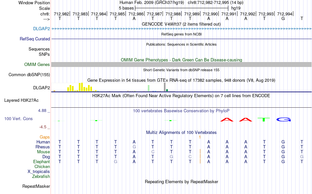Open Publications: Sequences in Scientific Articles title
This screenshot has width=312, height=194.
pyautogui.click(x=181, y=44)
